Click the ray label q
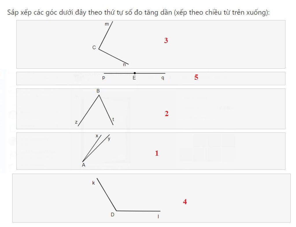Image resolution: width=296 pixels, height=227 pixels. (163, 78)
